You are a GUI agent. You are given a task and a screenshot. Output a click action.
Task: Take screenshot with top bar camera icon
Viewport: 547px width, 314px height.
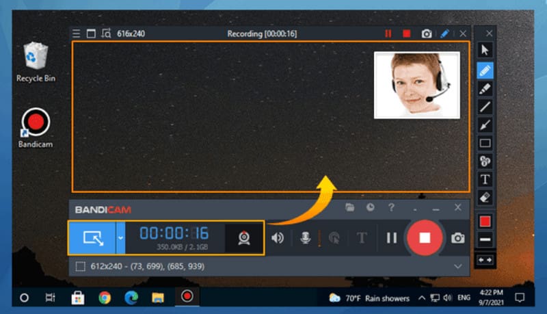point(426,34)
